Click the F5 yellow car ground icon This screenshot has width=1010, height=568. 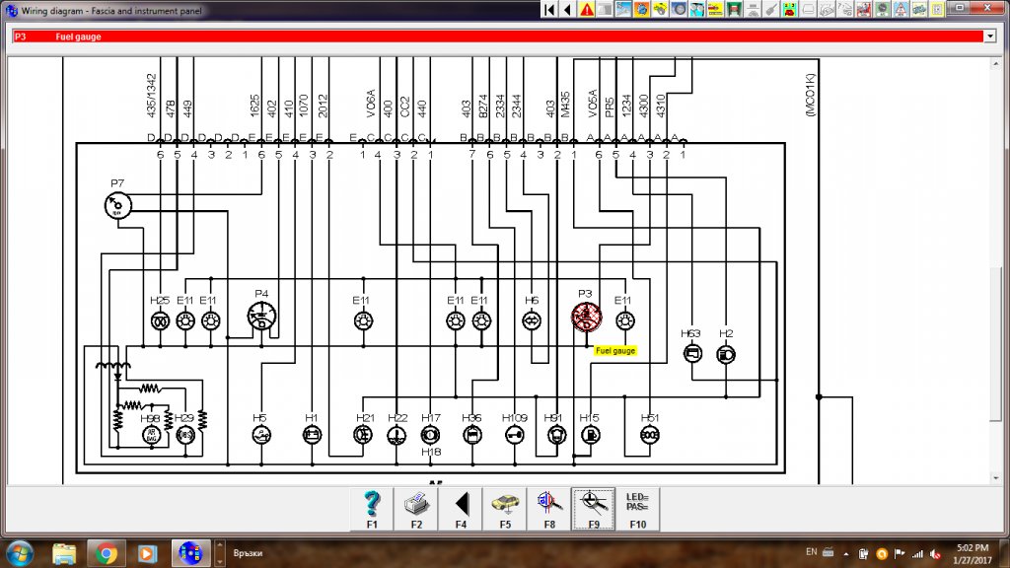click(505, 509)
